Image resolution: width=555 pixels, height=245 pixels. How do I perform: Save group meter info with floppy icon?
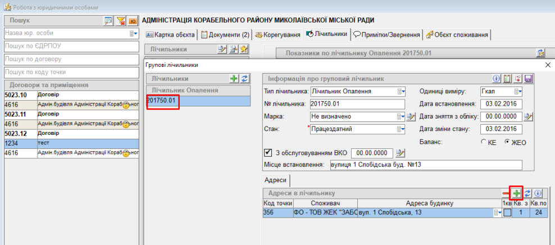click(528, 79)
